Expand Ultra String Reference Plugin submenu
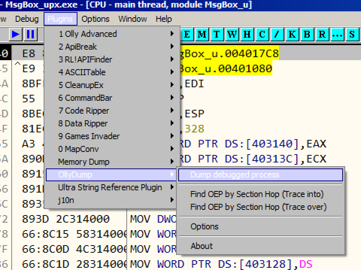This screenshot has width=361, height=270. point(112,187)
